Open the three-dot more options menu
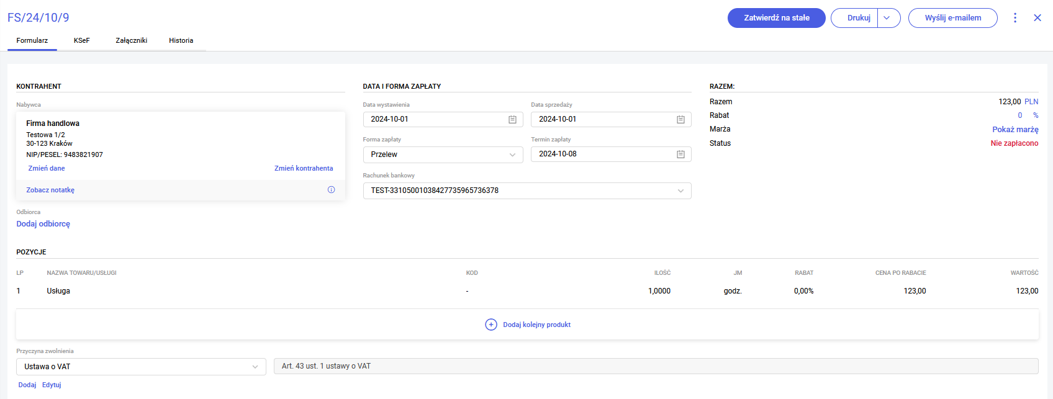Image resolution: width=1053 pixels, height=399 pixels. click(1015, 18)
